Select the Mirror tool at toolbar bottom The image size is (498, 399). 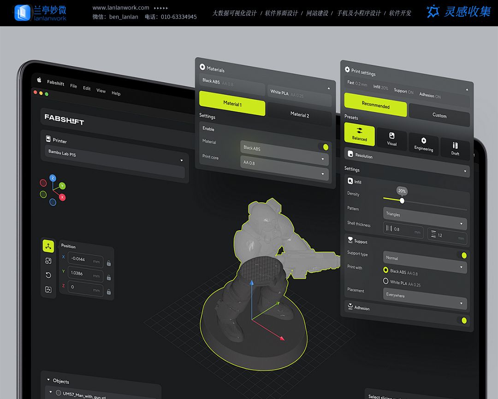click(48, 289)
